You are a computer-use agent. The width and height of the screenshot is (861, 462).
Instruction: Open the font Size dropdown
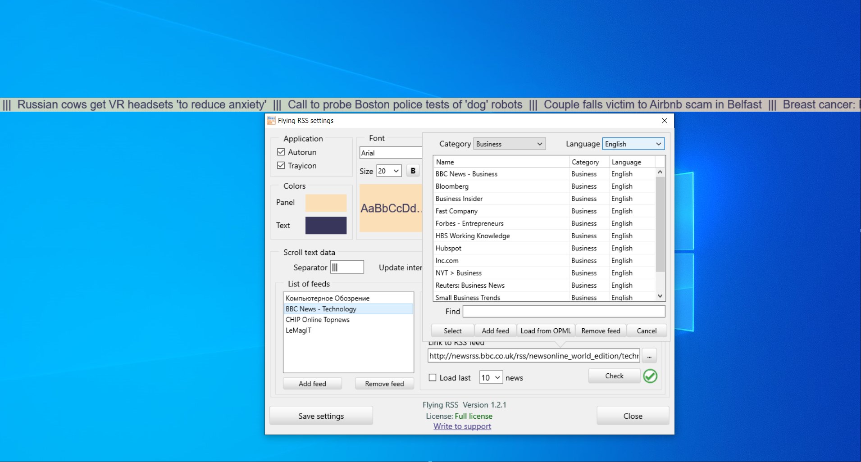388,171
